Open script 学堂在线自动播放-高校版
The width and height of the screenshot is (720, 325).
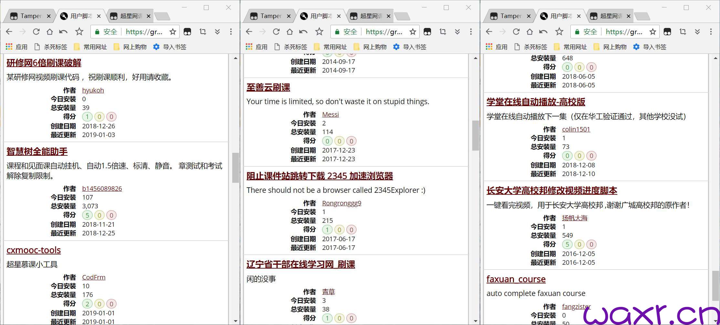pos(536,102)
